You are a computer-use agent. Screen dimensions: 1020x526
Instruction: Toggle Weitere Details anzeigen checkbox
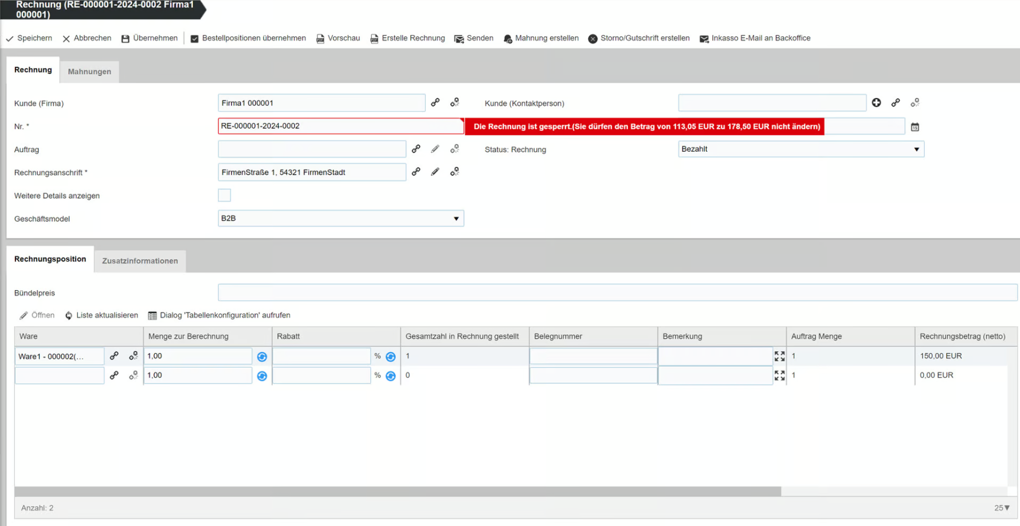(x=225, y=195)
